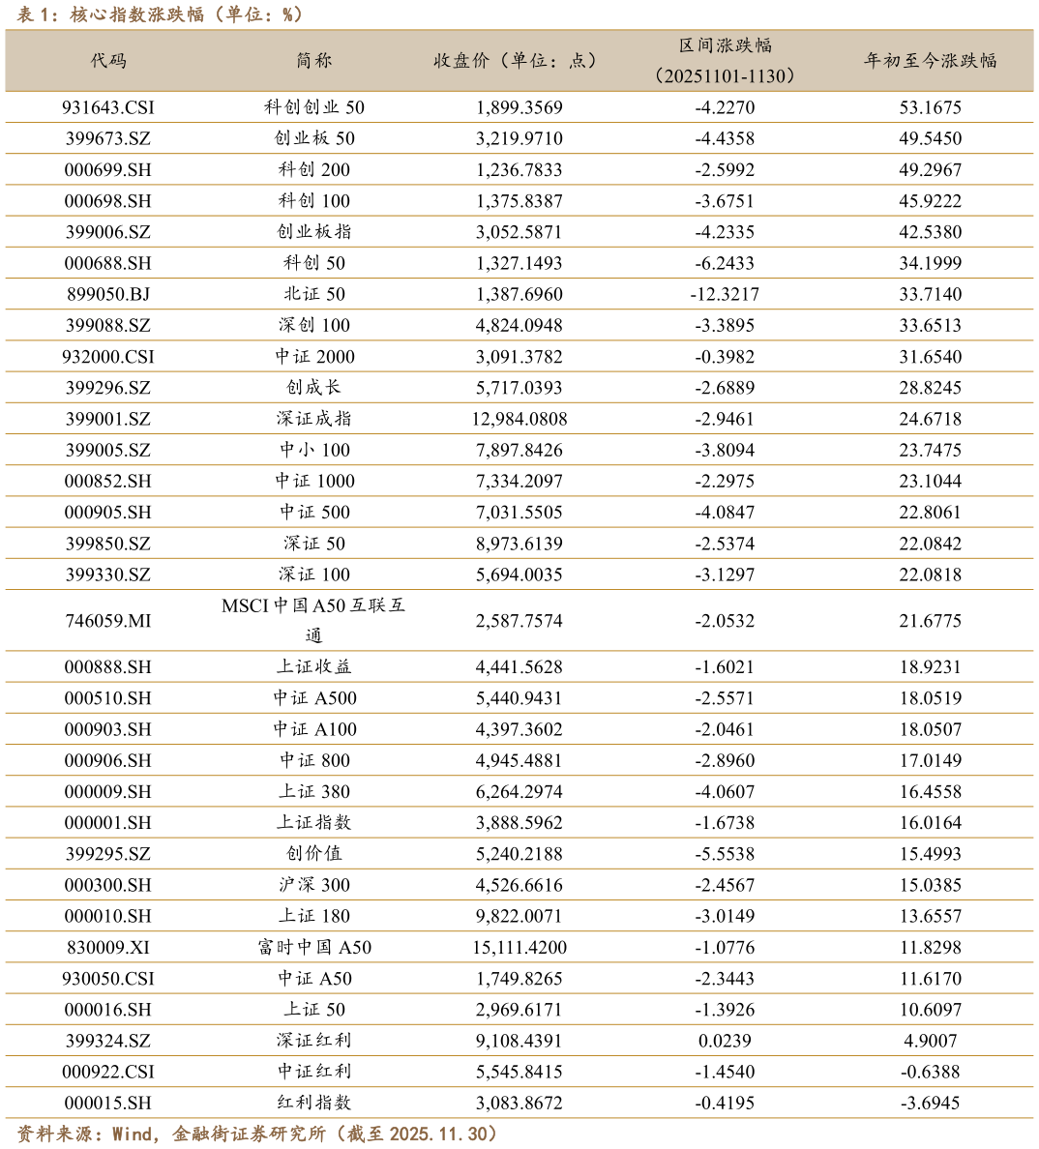Click the 收盘价（单位：点） column header

[519, 61]
